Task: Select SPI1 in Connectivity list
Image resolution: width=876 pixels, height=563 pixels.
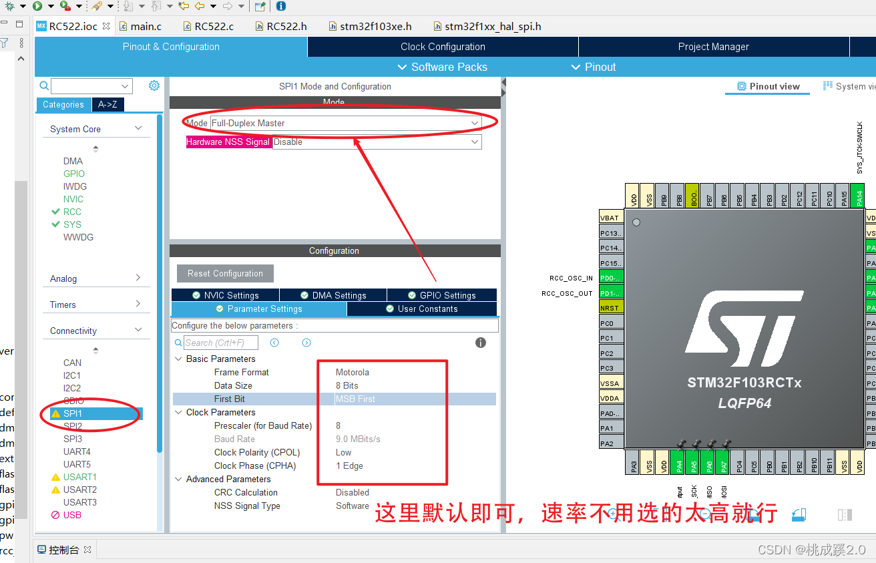Action: pos(73,413)
